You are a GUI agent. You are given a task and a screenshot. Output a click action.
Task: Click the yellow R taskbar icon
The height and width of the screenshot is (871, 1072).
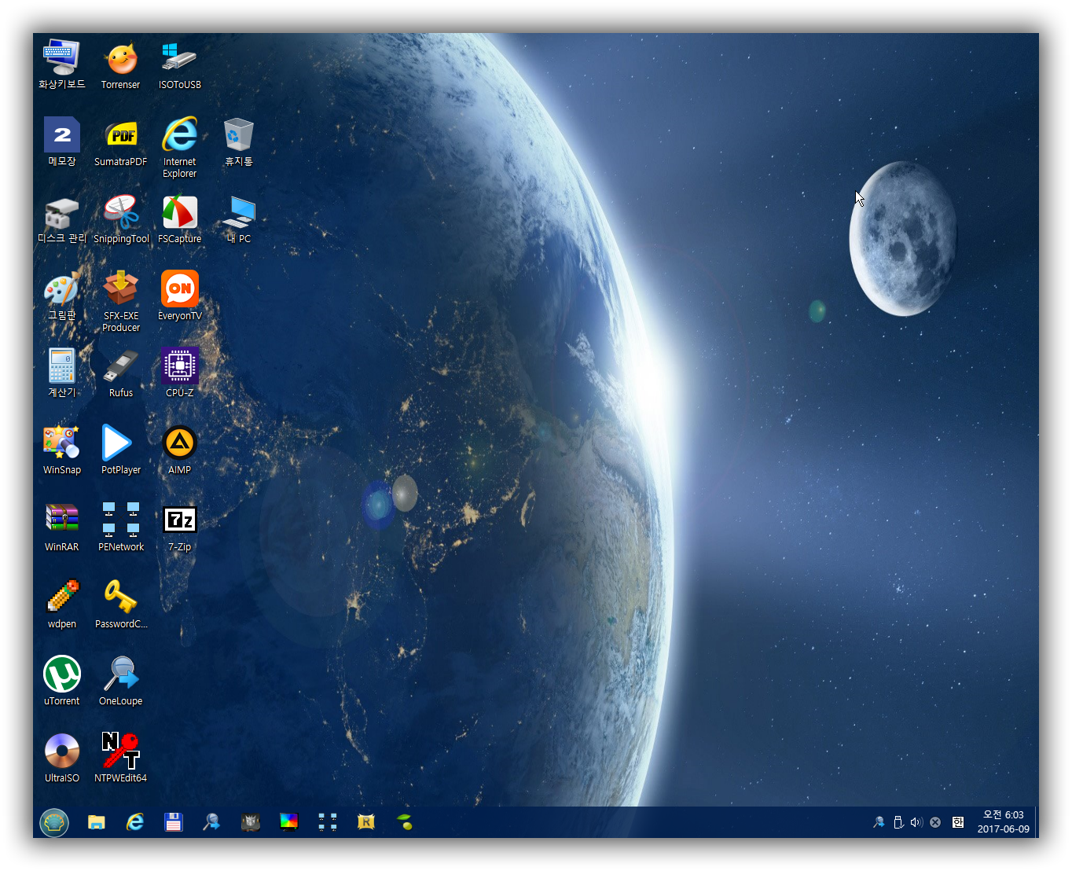365,822
